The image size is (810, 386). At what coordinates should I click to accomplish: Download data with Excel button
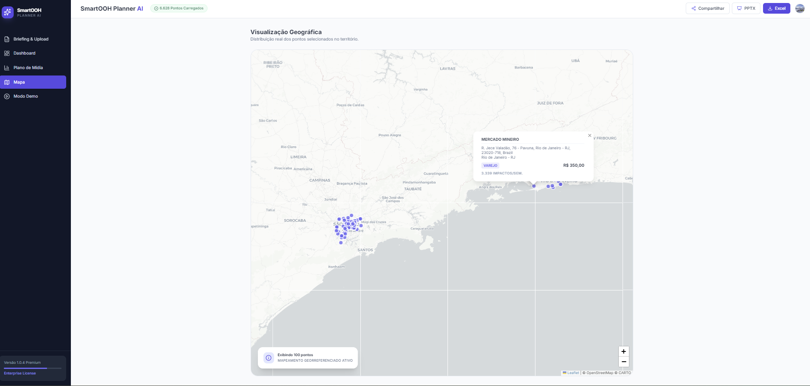point(776,9)
